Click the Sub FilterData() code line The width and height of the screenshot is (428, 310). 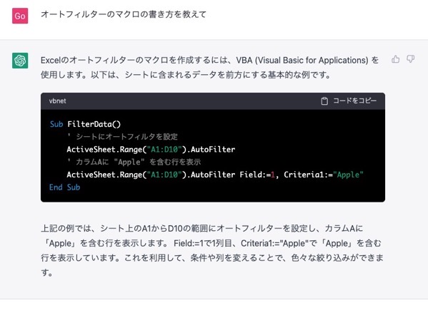coord(85,125)
